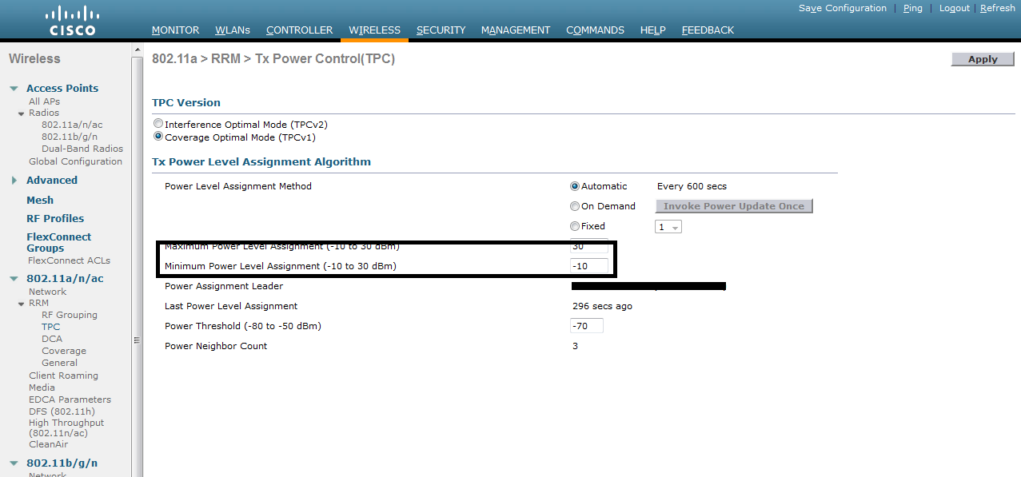1021x477 pixels.
Task: Go to the COMMANDS menu tab
Action: 595,30
